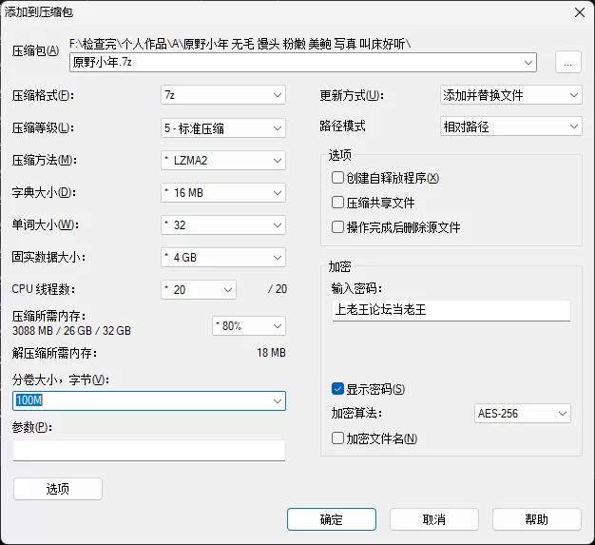The height and width of the screenshot is (545, 595).
Task: Tick the compress shared files '压缩共享文件' checkbox
Action: pyautogui.click(x=337, y=203)
